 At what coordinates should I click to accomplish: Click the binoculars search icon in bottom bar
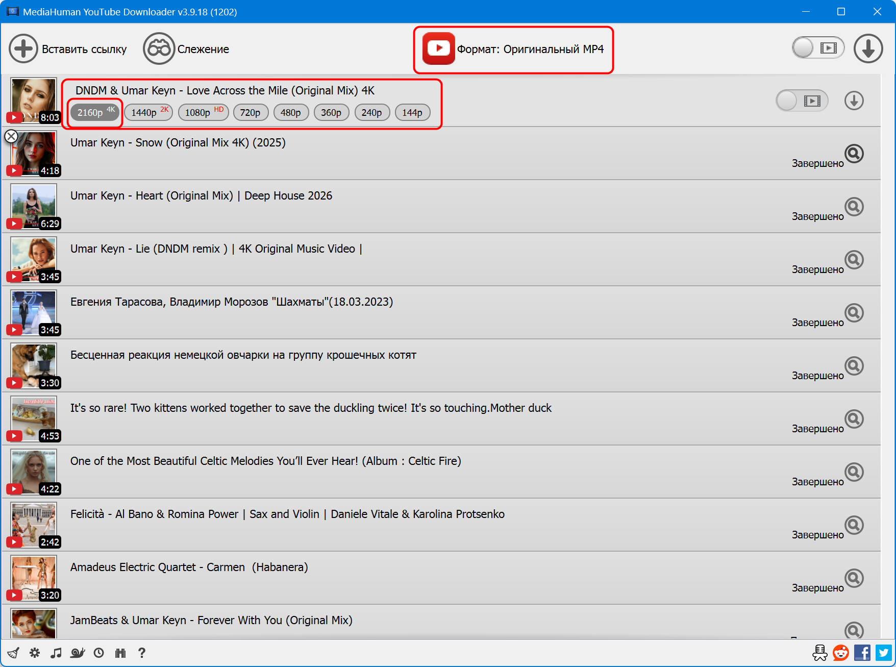tap(120, 653)
